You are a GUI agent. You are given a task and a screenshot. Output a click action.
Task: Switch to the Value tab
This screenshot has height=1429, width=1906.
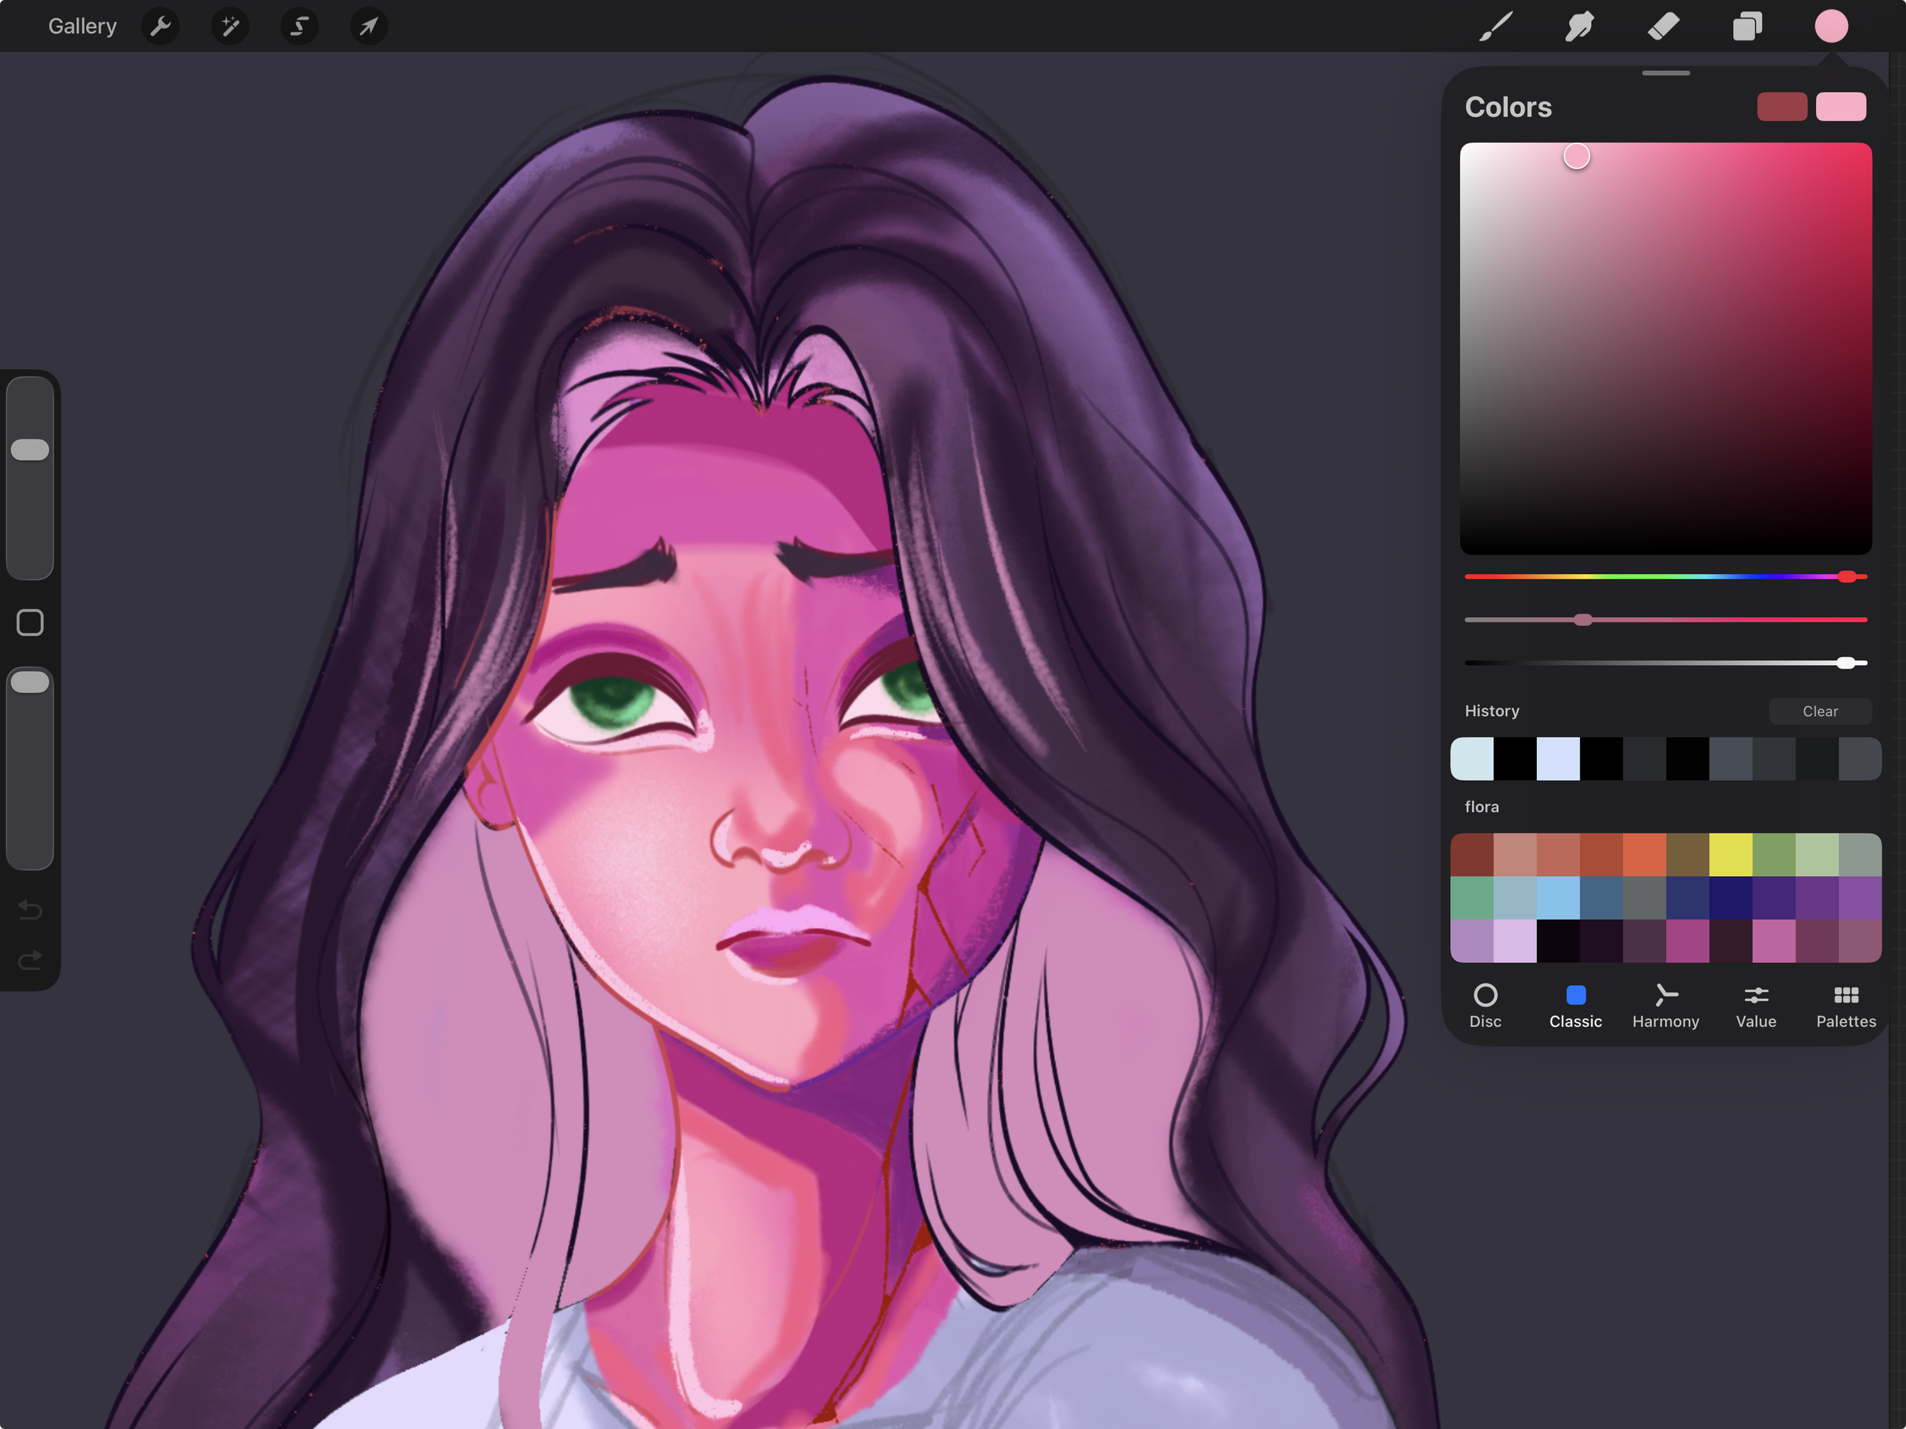point(1755,1006)
